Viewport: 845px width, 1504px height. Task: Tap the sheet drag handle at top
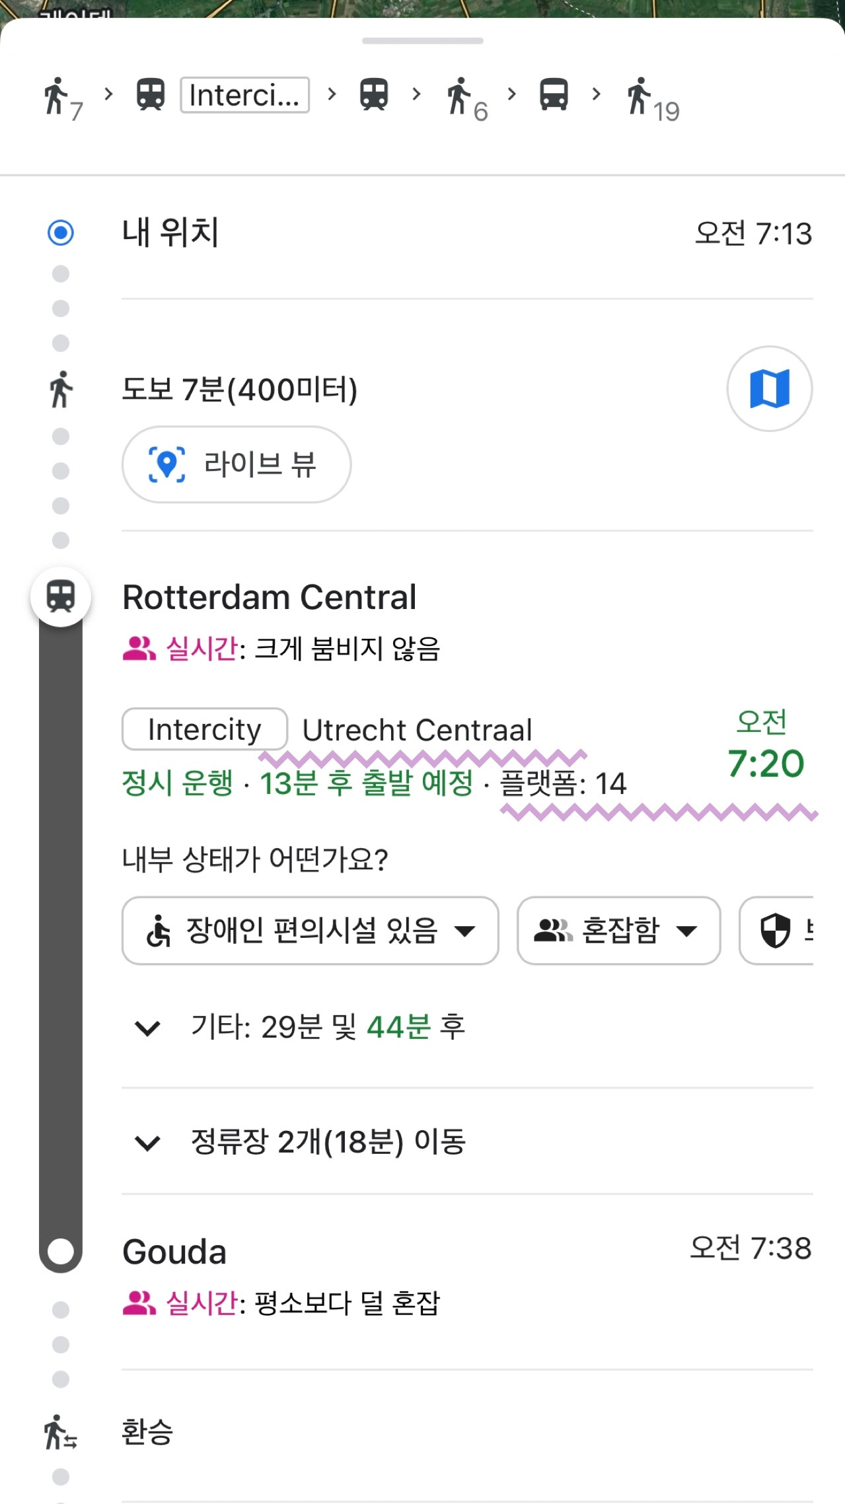[x=423, y=41]
